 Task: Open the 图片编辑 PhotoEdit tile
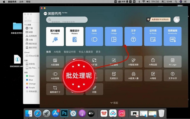click(x=55, y=36)
